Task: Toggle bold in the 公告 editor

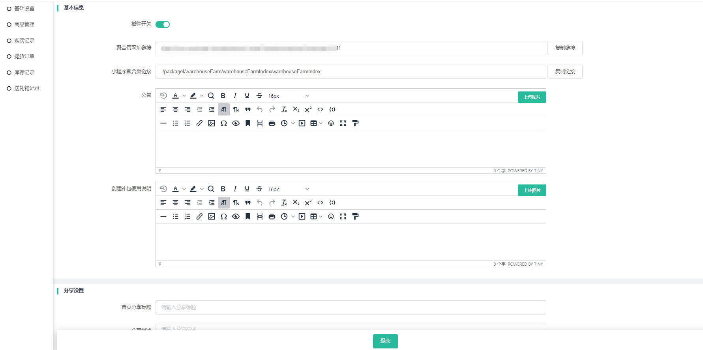Action: point(223,96)
